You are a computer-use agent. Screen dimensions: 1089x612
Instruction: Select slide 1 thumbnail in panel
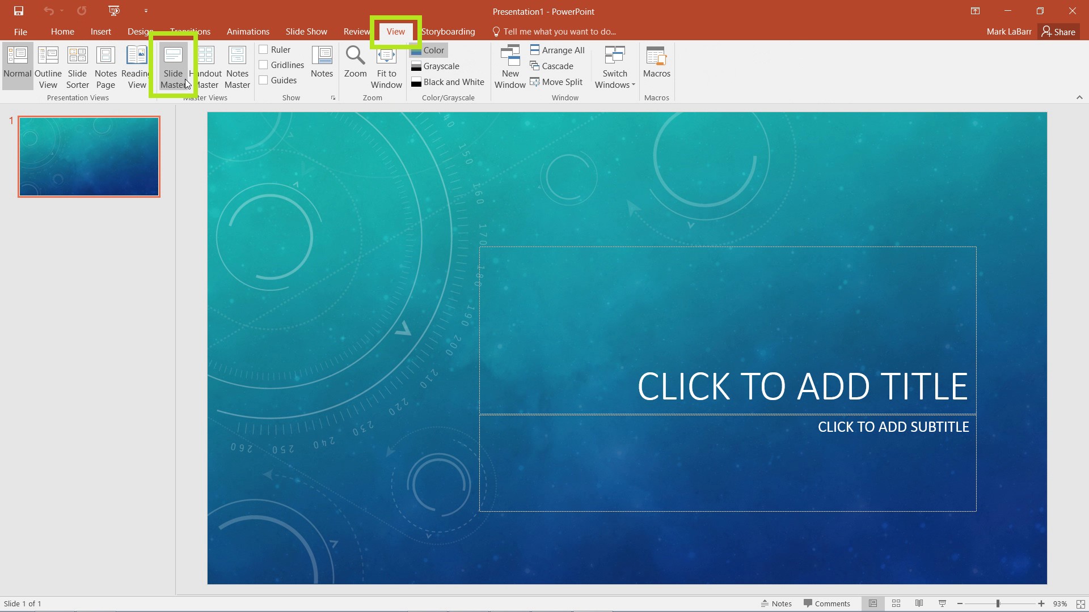[x=88, y=155]
